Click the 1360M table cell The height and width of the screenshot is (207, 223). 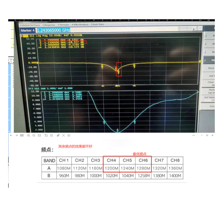175,168
